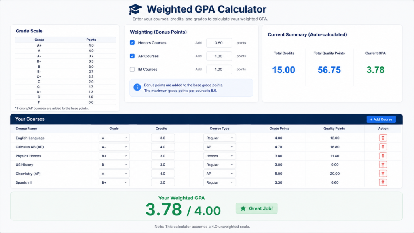Click the blue info icon in bonus note

click(x=137, y=87)
